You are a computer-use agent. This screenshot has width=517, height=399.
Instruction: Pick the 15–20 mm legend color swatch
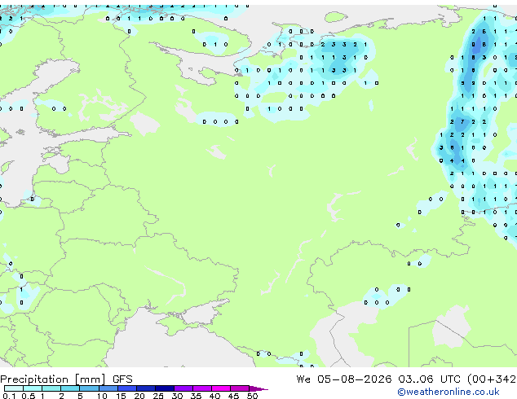tap(127, 388)
